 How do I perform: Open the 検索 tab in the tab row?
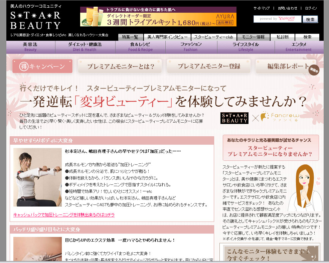click(x=307, y=37)
